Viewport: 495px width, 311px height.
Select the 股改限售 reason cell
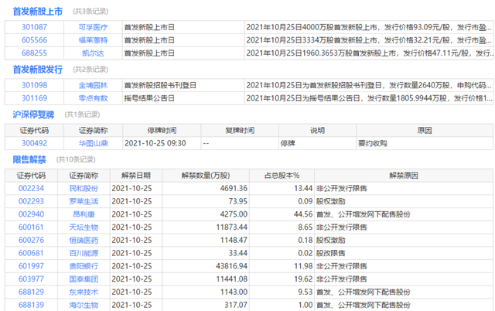(404, 253)
